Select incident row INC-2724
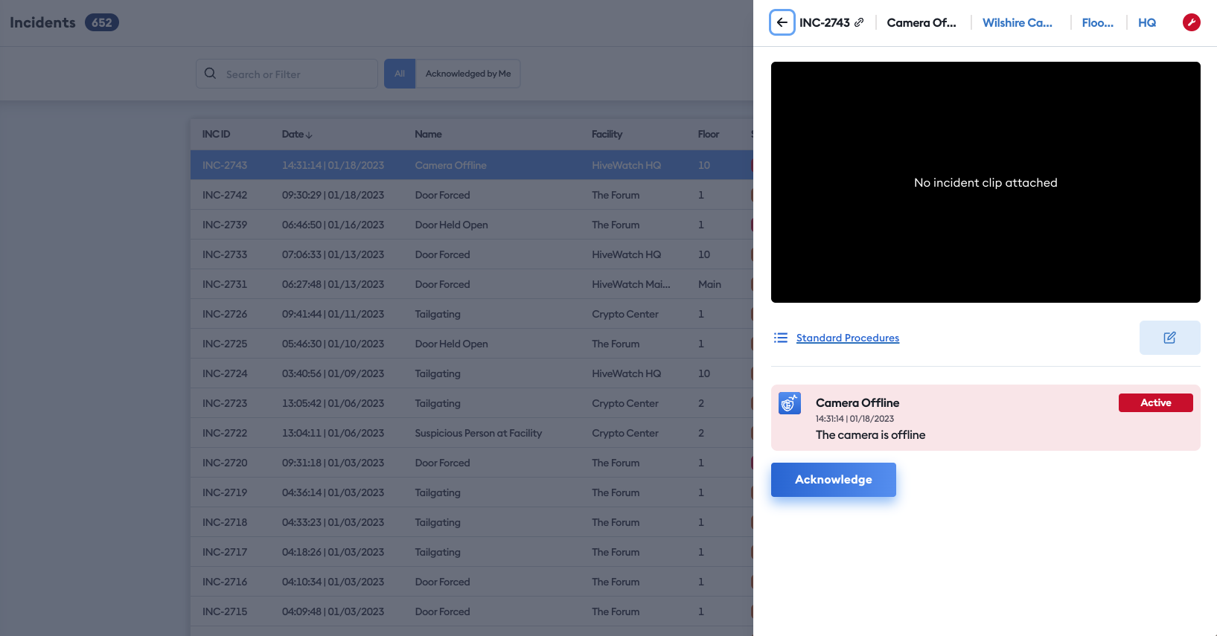The width and height of the screenshot is (1217, 636). 472,373
